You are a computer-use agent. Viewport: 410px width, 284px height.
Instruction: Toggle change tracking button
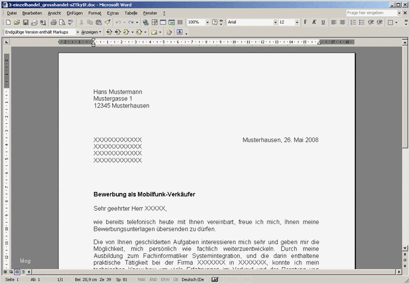[x=169, y=32]
